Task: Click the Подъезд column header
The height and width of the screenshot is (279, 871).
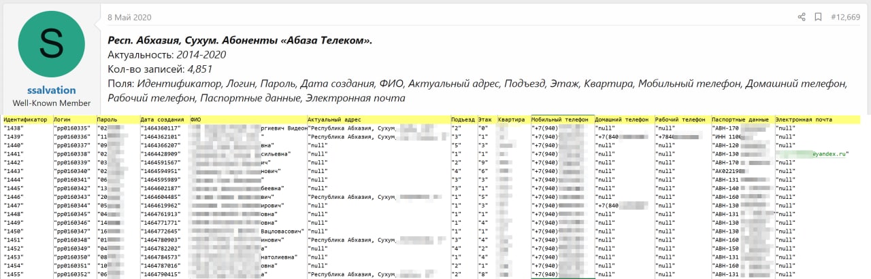Action: coord(463,119)
